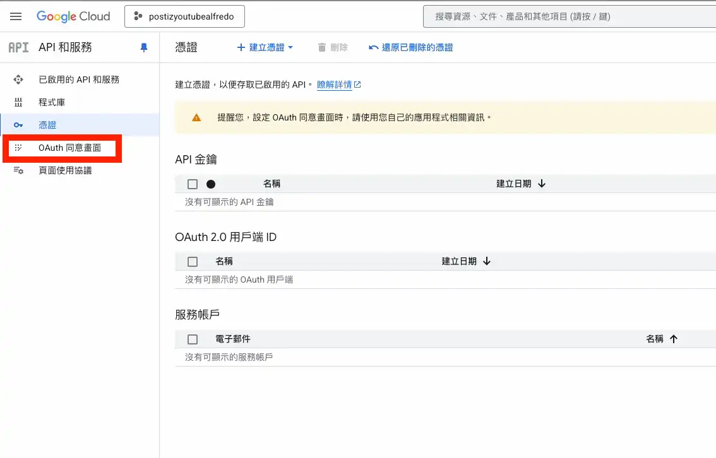Click the 沒有可顯示的 API 金鑰 text

pos(229,202)
